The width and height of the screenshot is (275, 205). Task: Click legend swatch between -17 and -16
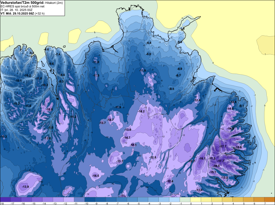16,200
